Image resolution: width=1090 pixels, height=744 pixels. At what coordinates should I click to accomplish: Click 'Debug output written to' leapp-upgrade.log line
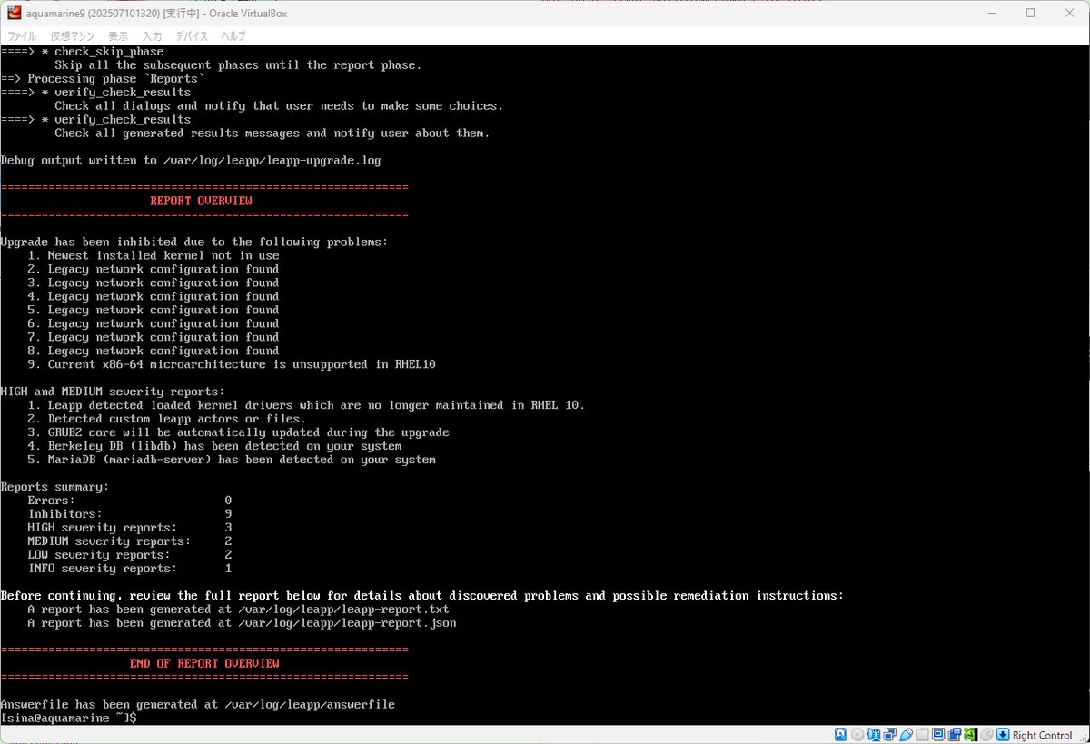coord(191,160)
